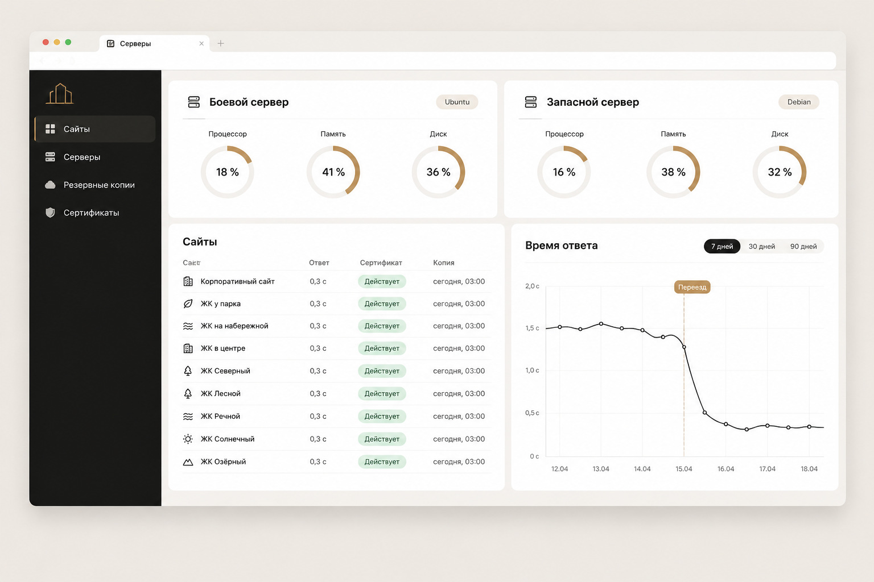Screen dimensions: 874x582
Task: Click the Сертификаты shield icon
Action: [x=50, y=213]
